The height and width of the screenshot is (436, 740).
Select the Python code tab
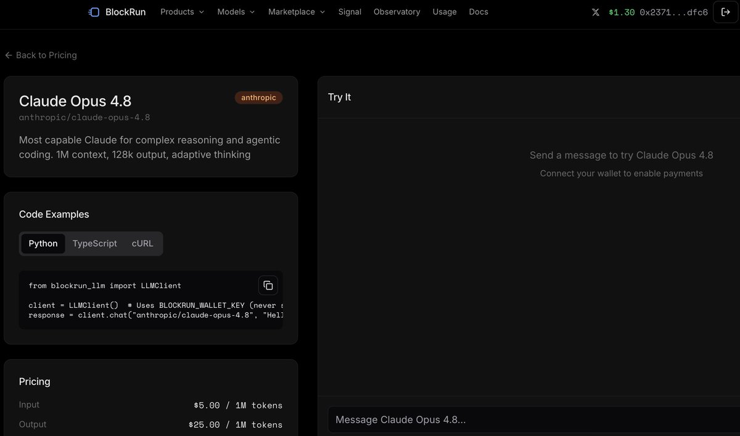(43, 243)
